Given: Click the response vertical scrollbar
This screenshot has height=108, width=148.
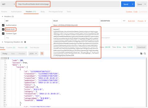Looking at the screenshot, I should click(x=147, y=82).
